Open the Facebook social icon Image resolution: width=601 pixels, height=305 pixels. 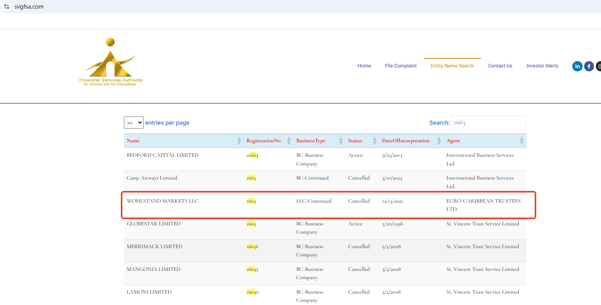point(589,66)
